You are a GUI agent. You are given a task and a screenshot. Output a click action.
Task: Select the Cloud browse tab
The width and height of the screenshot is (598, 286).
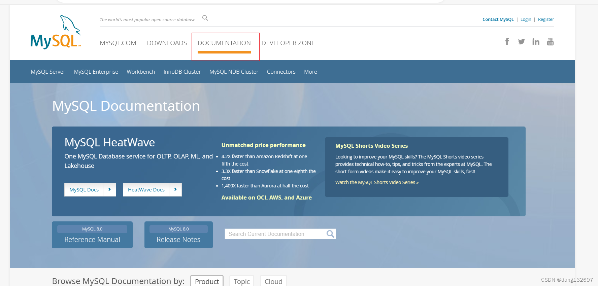(x=273, y=281)
